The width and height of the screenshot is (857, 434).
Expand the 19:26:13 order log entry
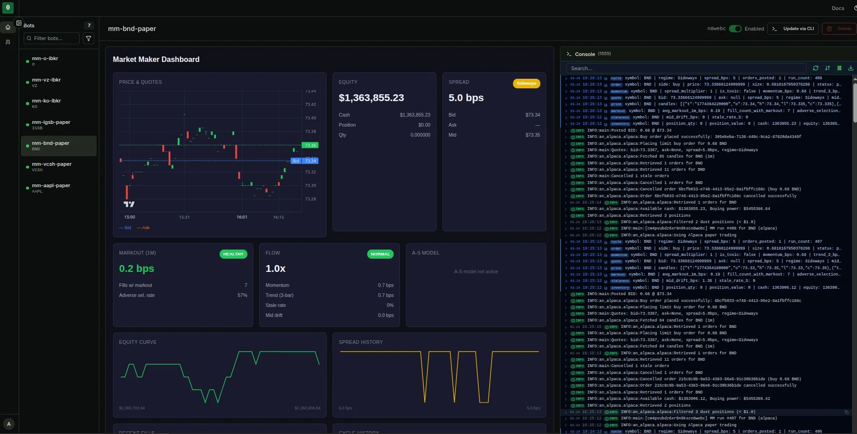coord(566,85)
